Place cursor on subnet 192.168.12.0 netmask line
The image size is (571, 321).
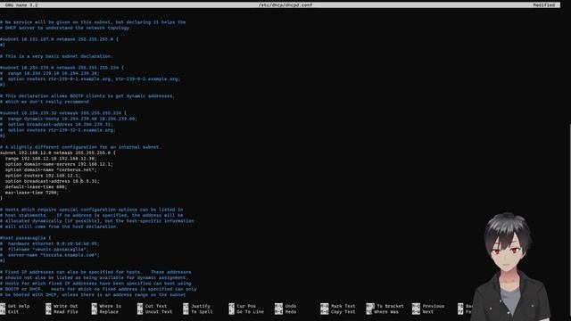point(58,152)
